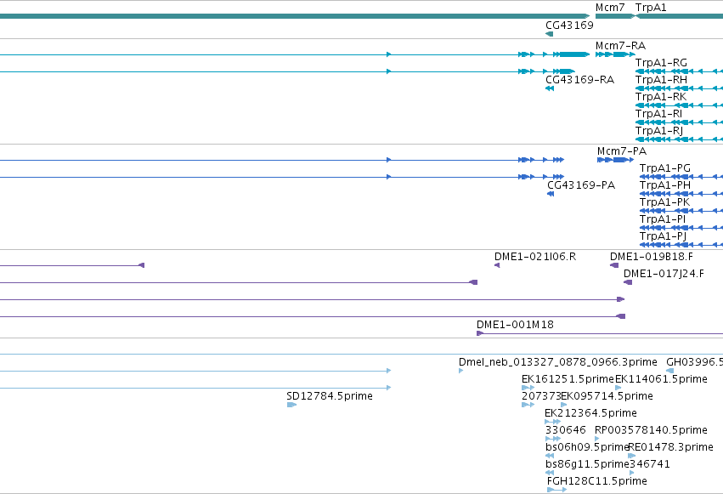Select the 346741 EST label
723x494 pixels.
pyautogui.click(x=650, y=464)
